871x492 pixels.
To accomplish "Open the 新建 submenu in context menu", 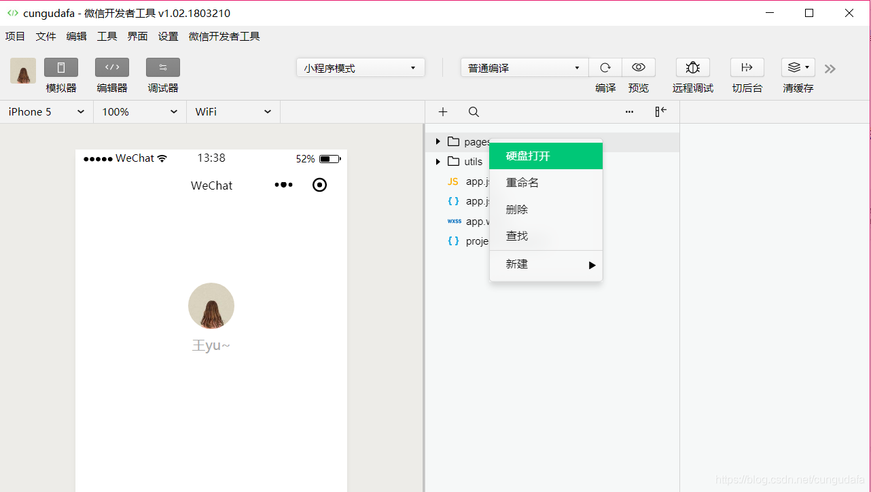I will [x=546, y=264].
